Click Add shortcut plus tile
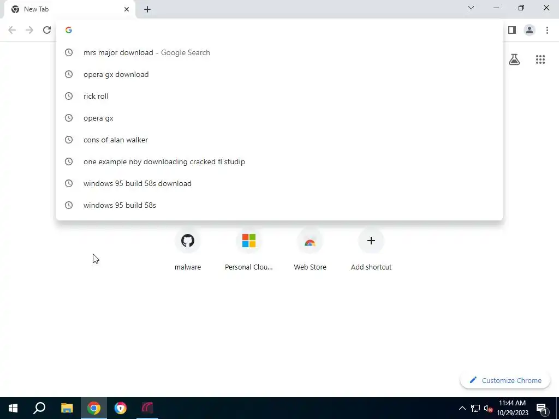559x419 pixels. click(x=371, y=249)
